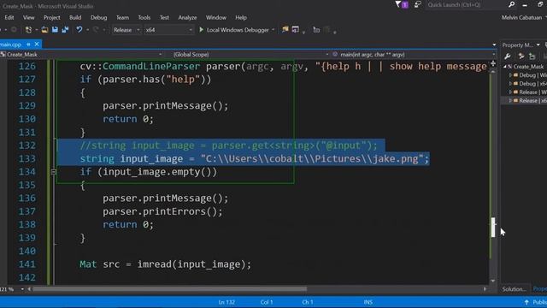547x308 pixels.
Task: Save main.cpp with the Save icon
Action: coord(55,30)
